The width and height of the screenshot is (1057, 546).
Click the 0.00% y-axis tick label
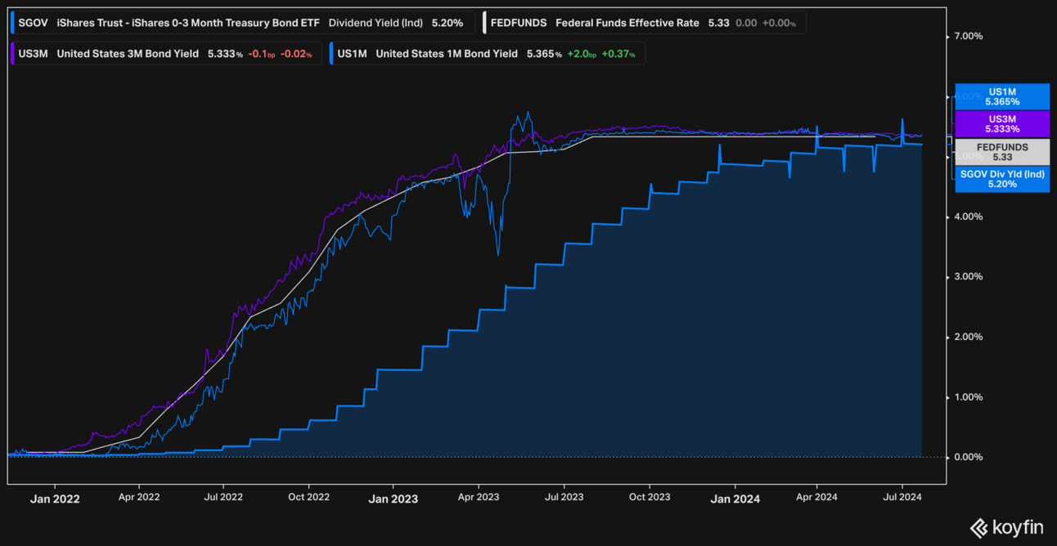point(969,457)
